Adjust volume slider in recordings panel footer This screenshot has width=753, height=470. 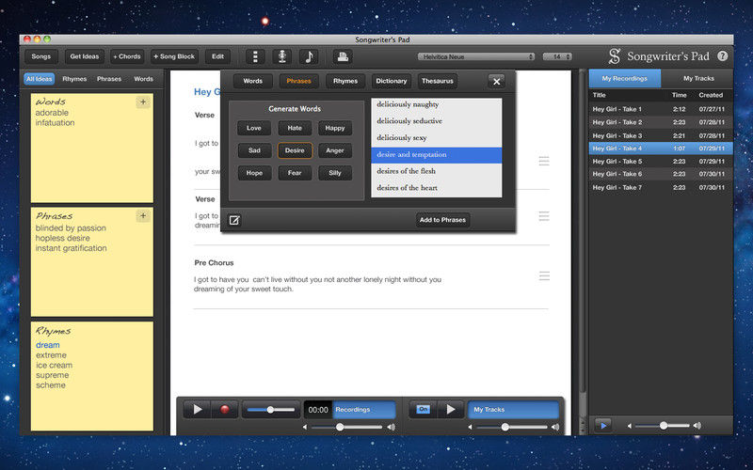click(663, 426)
